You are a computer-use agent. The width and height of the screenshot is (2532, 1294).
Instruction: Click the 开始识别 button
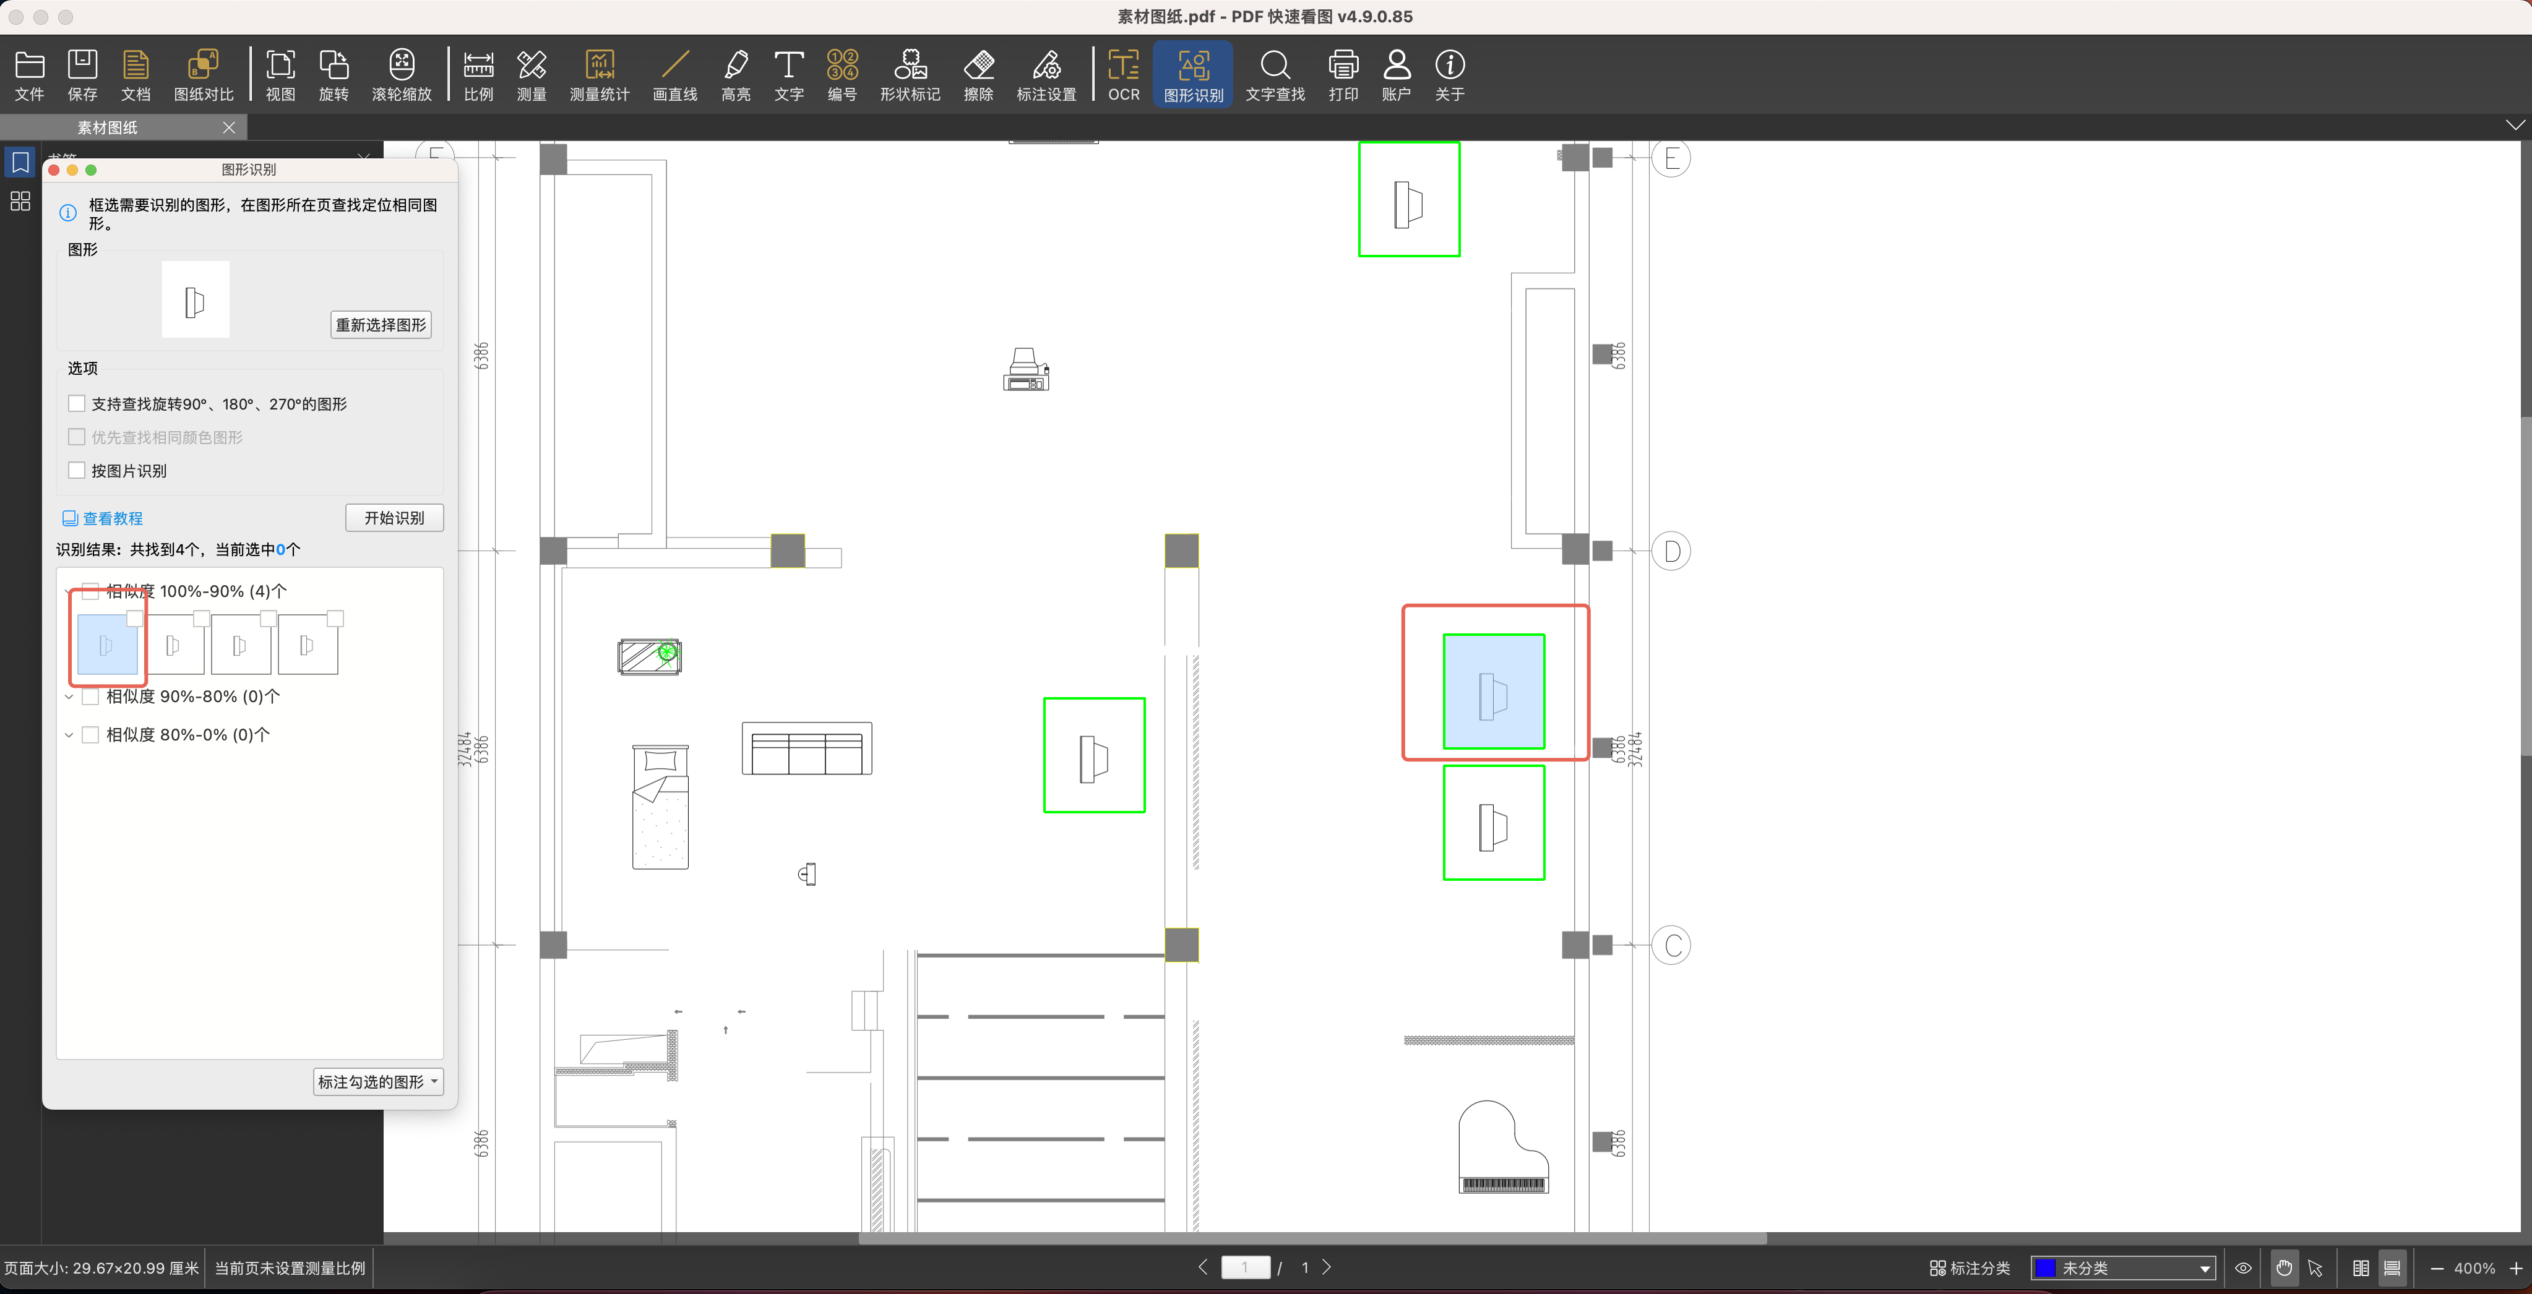[x=394, y=518]
